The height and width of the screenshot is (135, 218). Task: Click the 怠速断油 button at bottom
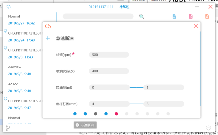[85, 125]
